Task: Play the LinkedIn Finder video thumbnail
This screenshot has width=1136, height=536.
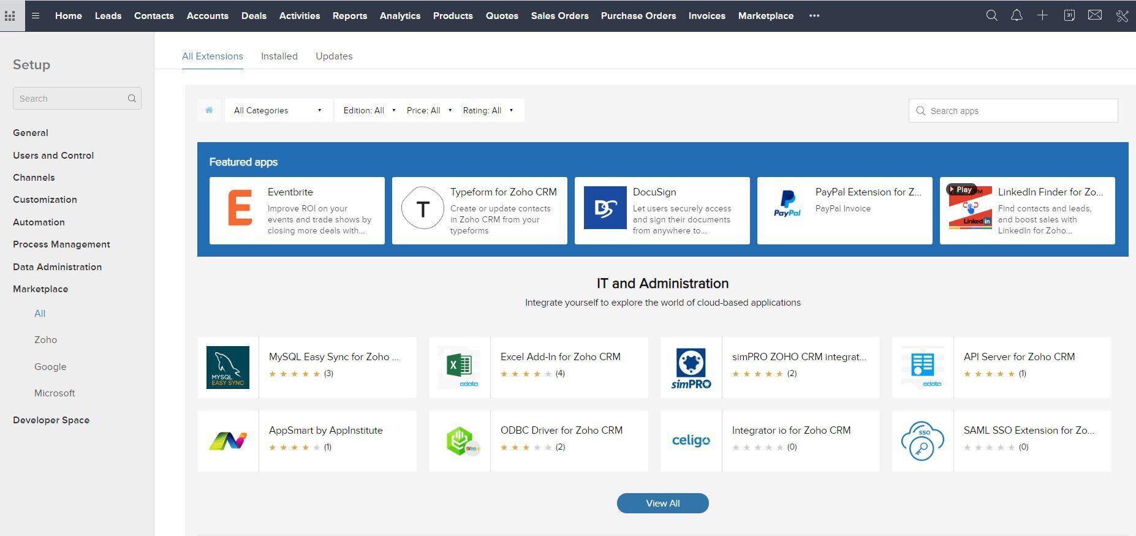Action: pos(970,208)
